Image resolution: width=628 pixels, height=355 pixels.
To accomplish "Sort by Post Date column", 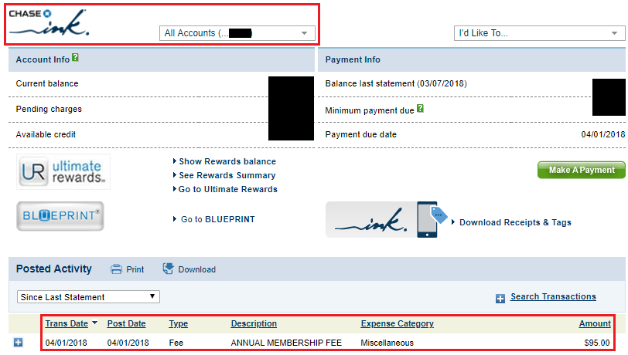I will coord(126,324).
